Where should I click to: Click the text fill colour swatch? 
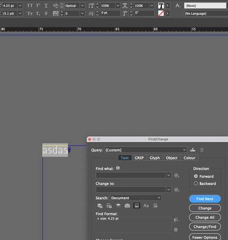click(161, 5)
